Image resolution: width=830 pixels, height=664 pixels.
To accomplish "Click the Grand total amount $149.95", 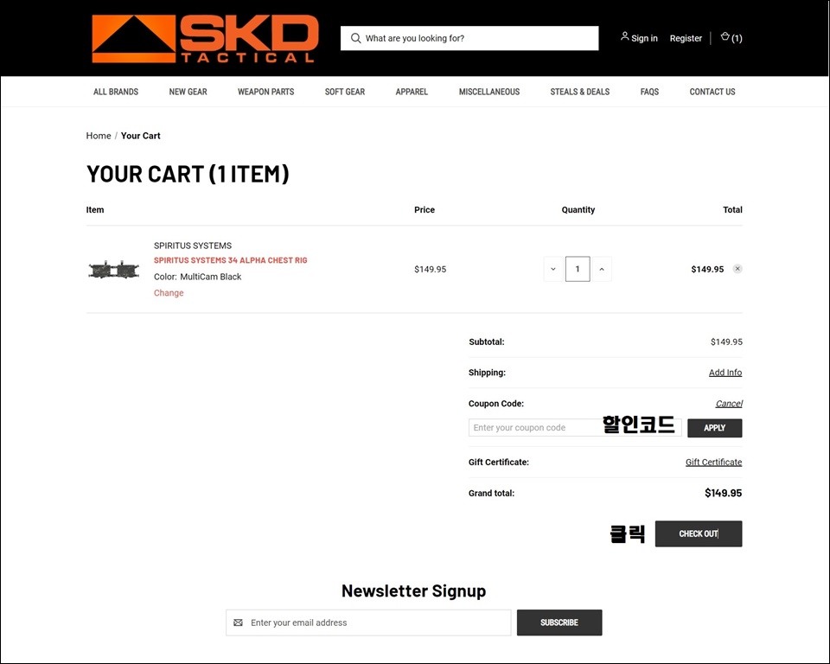I will [723, 493].
